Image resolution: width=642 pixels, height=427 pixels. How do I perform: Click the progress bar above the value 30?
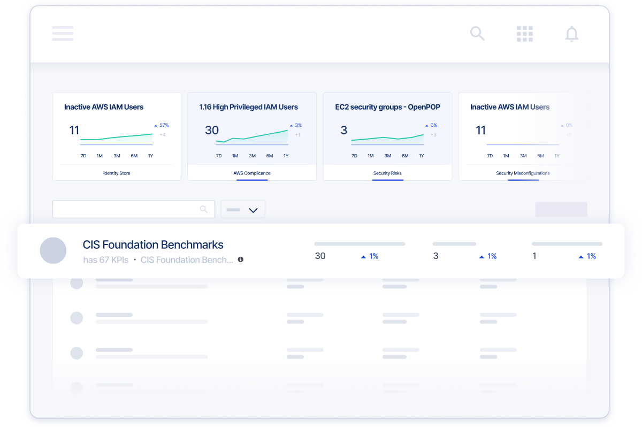point(360,243)
